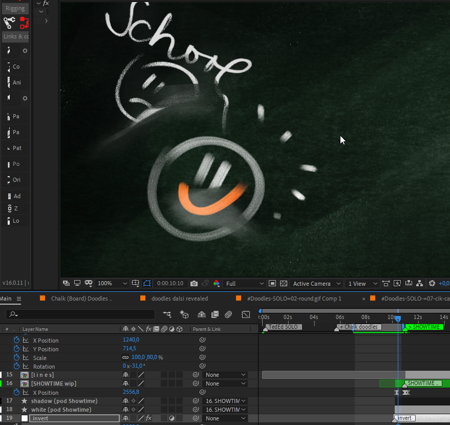450x425 pixels.
Task: Click the Pat path constraint button
Action: pos(15,148)
